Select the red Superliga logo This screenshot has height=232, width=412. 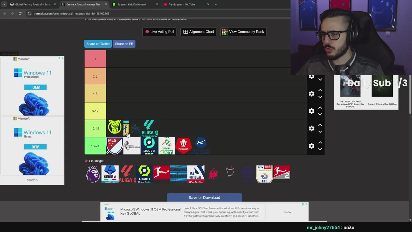183,146
